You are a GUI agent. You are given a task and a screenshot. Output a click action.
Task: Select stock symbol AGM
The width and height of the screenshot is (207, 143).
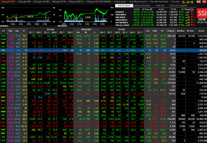point(3,61)
